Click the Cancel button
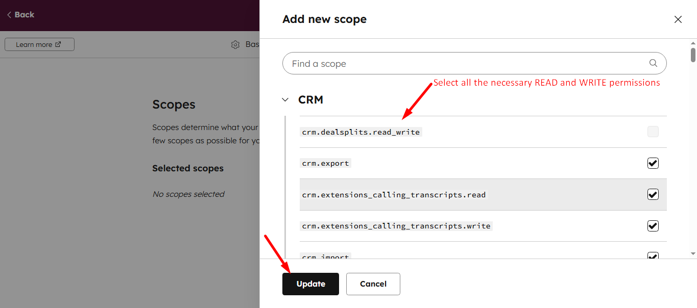 pos(373,284)
